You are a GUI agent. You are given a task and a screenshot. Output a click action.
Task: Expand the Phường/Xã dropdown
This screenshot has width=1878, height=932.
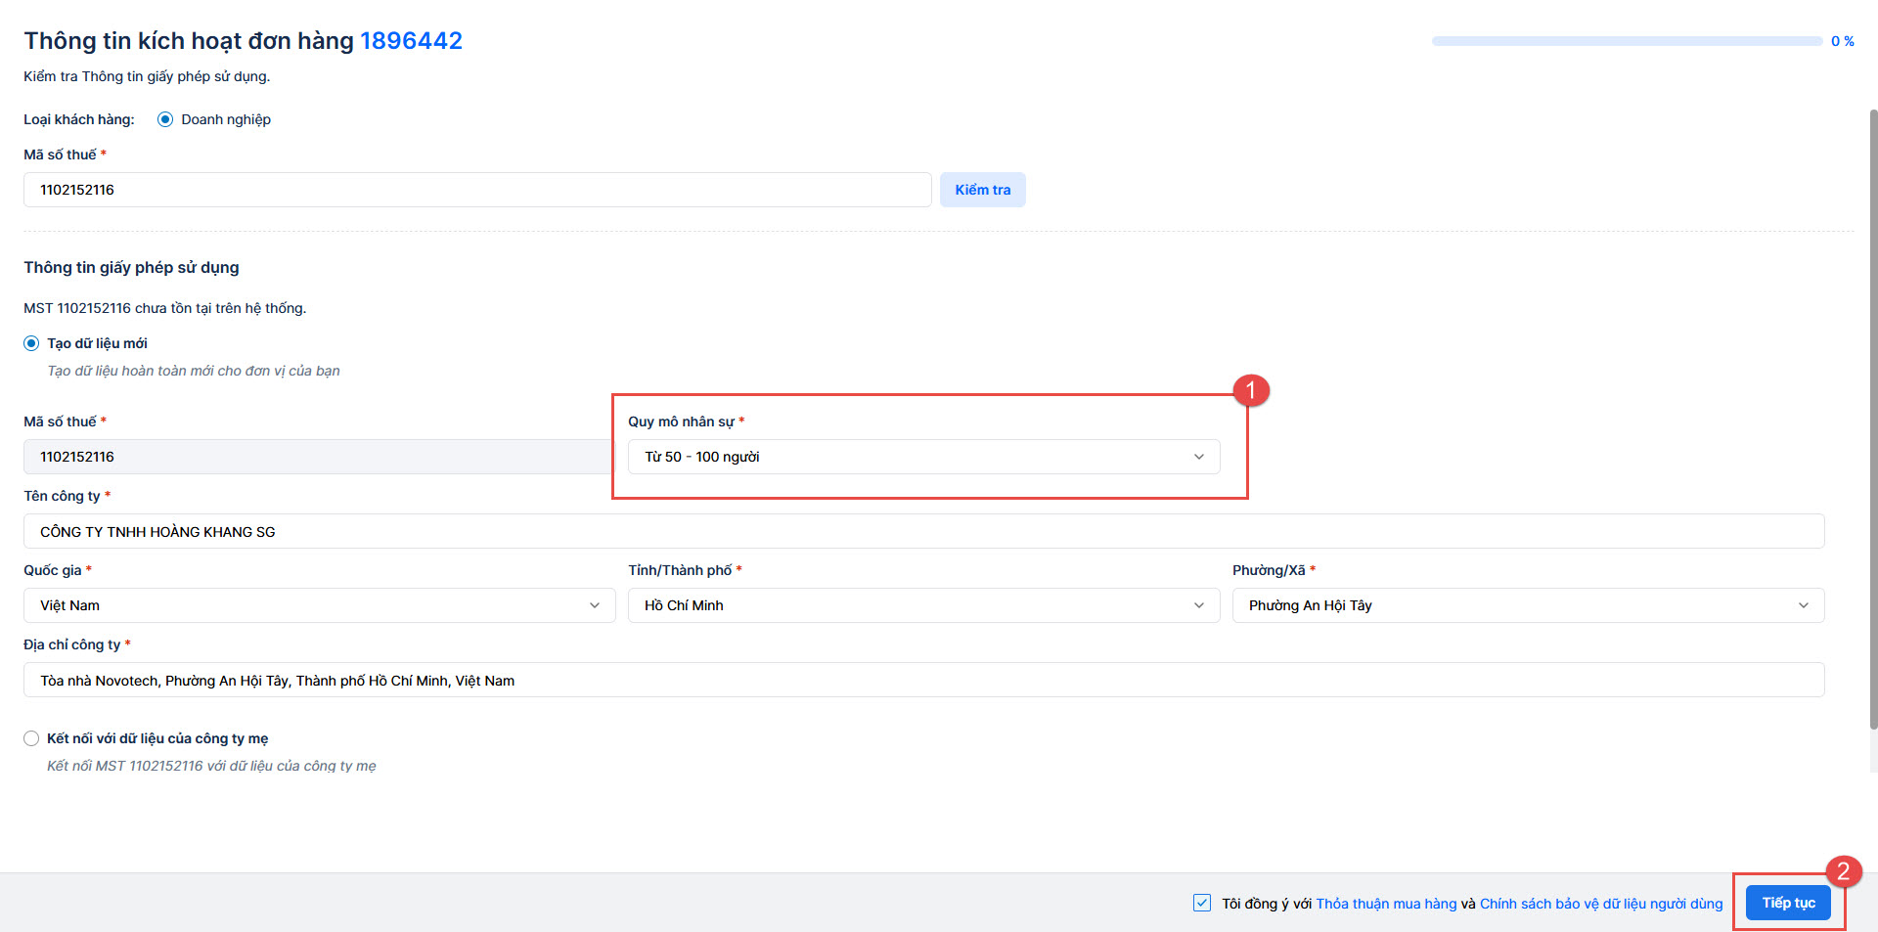click(x=1527, y=605)
